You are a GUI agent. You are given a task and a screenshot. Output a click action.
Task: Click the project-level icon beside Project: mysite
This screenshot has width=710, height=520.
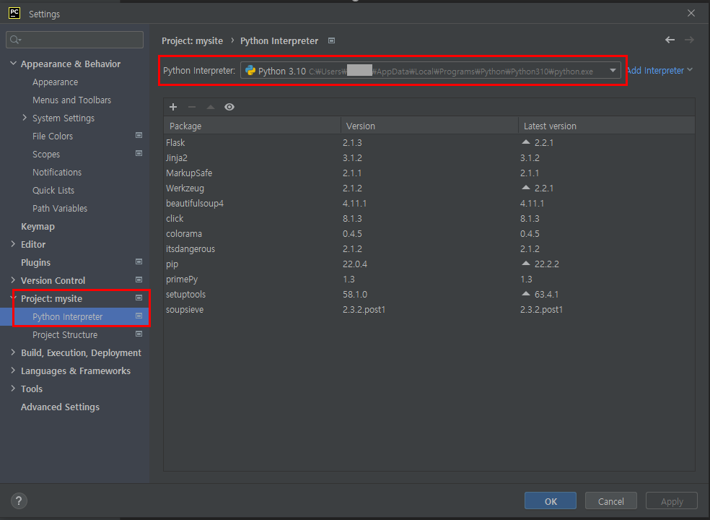[x=139, y=298]
